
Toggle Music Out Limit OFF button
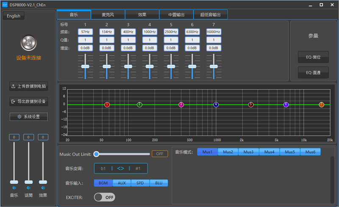(x=160, y=154)
